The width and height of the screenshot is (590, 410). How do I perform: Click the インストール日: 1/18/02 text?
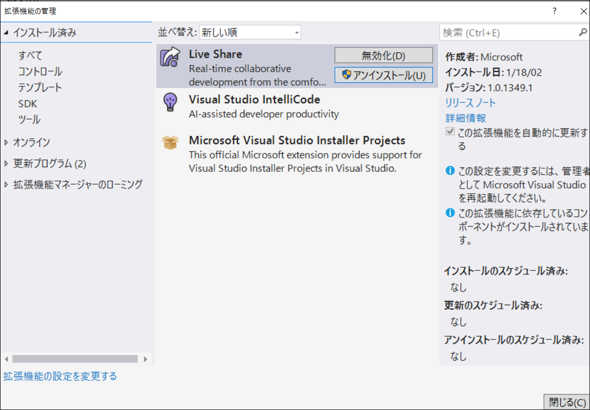[493, 72]
